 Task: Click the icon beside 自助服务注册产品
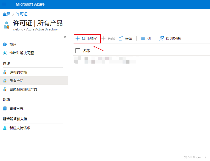point(5,89)
